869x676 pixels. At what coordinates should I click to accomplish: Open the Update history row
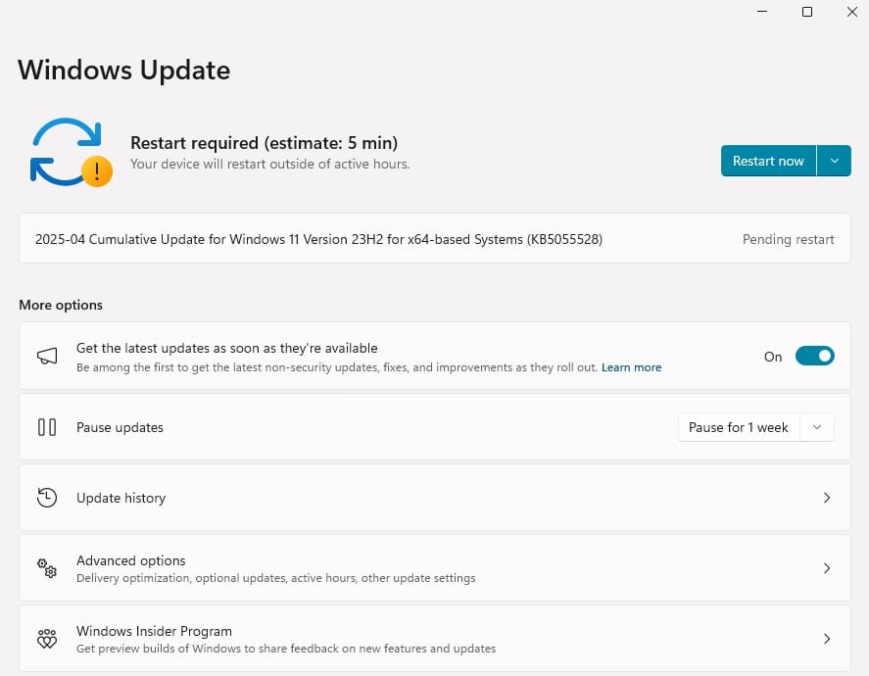coord(435,498)
